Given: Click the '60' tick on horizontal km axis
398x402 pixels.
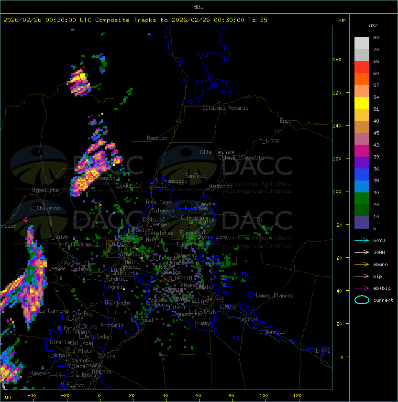Looking at the screenshot, I should click(x=198, y=396).
